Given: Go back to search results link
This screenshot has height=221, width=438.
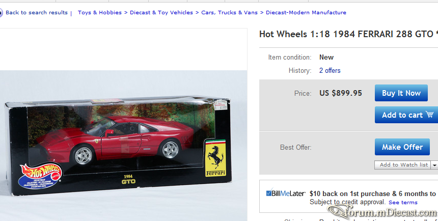Looking at the screenshot, I should pos(37,13).
